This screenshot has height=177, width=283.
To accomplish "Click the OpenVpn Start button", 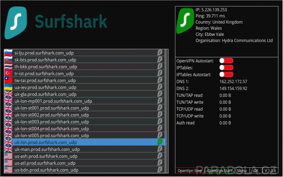I will click(x=220, y=171).
